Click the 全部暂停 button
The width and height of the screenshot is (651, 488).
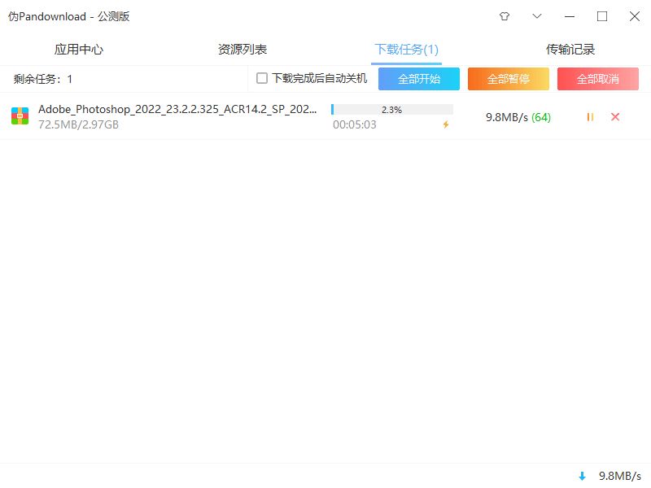(508, 79)
